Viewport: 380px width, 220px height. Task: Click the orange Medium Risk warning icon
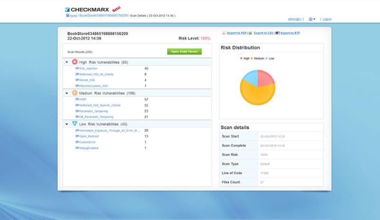(x=75, y=93)
